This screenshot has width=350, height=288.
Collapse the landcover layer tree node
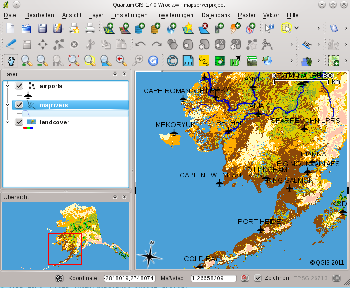[8, 122]
